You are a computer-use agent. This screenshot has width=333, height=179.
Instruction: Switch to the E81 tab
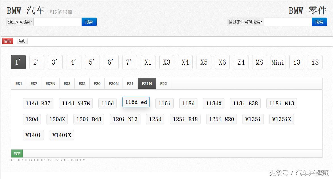19,83
